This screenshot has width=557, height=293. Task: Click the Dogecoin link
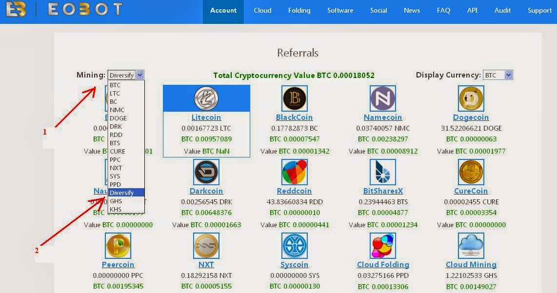tap(471, 117)
